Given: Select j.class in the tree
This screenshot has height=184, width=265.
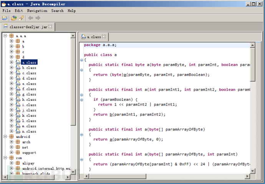Looking at the screenshot, I should (x=29, y=110).
